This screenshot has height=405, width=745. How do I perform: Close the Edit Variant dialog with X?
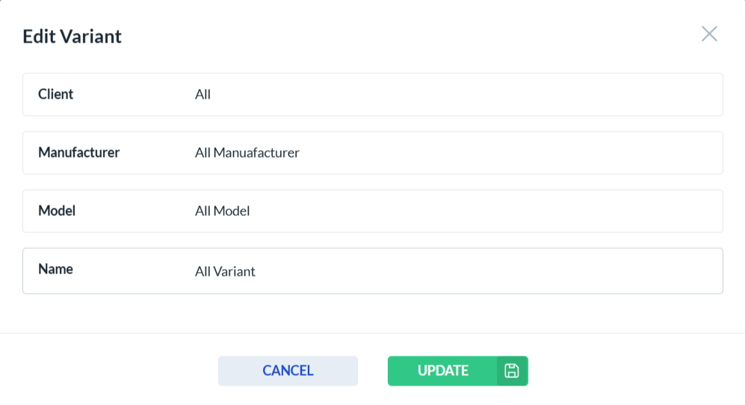point(709,34)
